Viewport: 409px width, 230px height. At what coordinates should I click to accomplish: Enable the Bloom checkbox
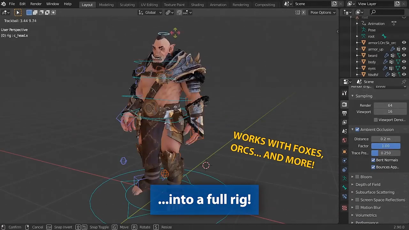tap(357, 177)
